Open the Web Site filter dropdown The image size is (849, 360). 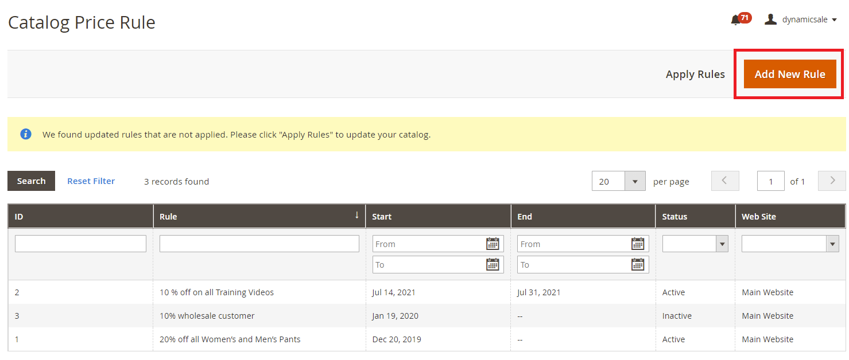(x=790, y=244)
